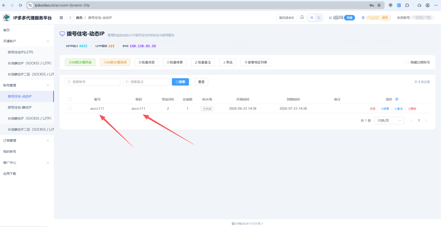Click 批量改密 button

tap(146, 62)
